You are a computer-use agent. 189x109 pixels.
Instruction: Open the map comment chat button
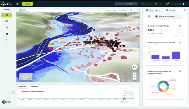(x=135, y=67)
